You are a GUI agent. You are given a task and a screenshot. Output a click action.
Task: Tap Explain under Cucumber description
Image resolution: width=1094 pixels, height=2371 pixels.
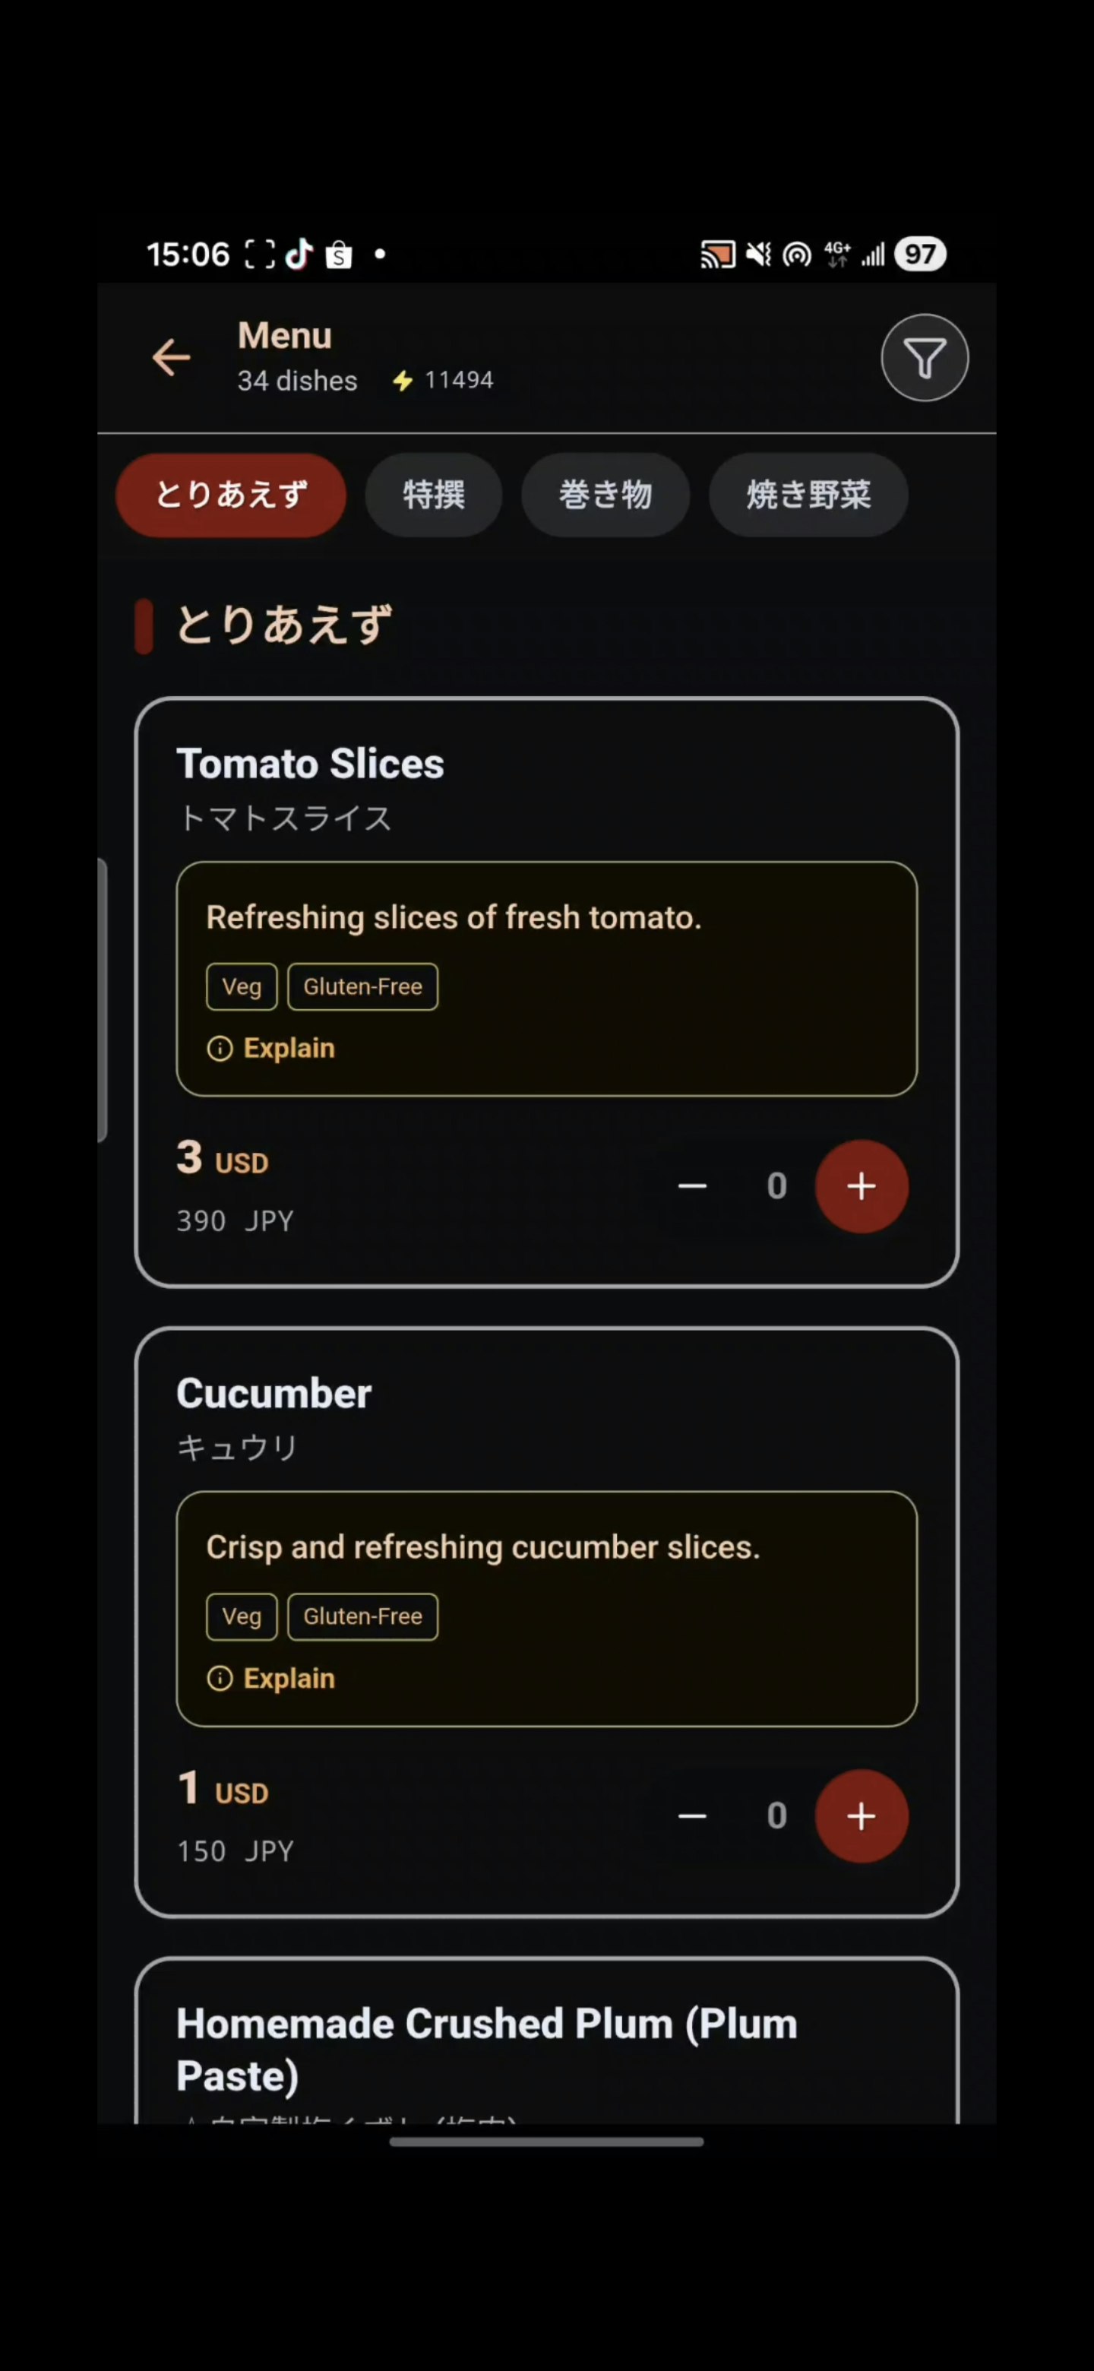289,1678
